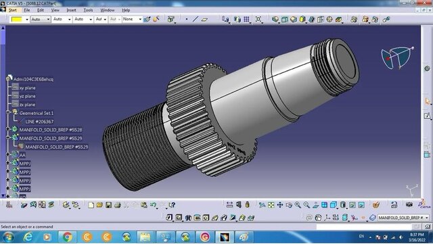Click the CATIA logo icon at bottom right
The height and width of the screenshot is (244, 433).
(424, 204)
